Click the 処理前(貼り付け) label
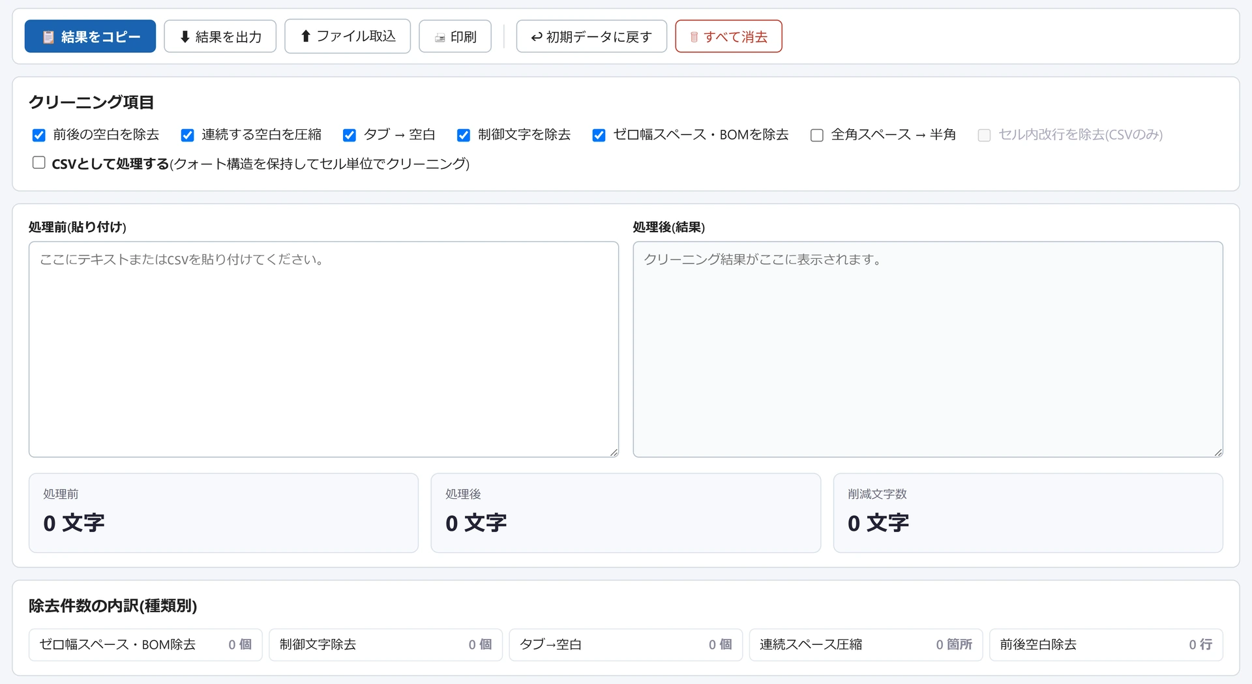Screen dimensions: 1252x684 point(78,227)
